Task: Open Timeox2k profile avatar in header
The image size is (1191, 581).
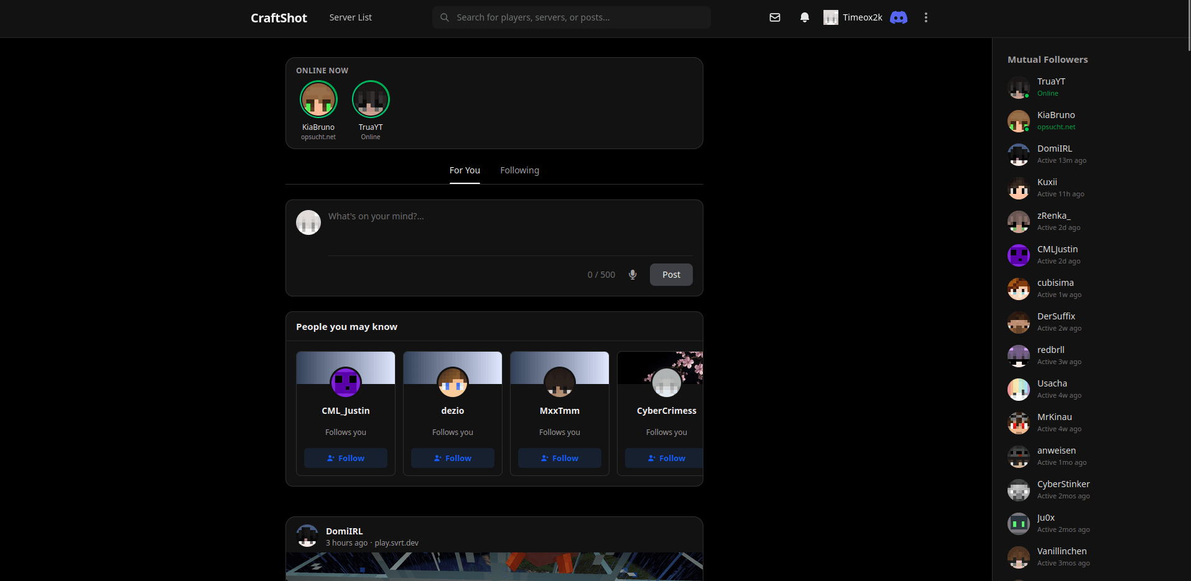Action: (830, 17)
